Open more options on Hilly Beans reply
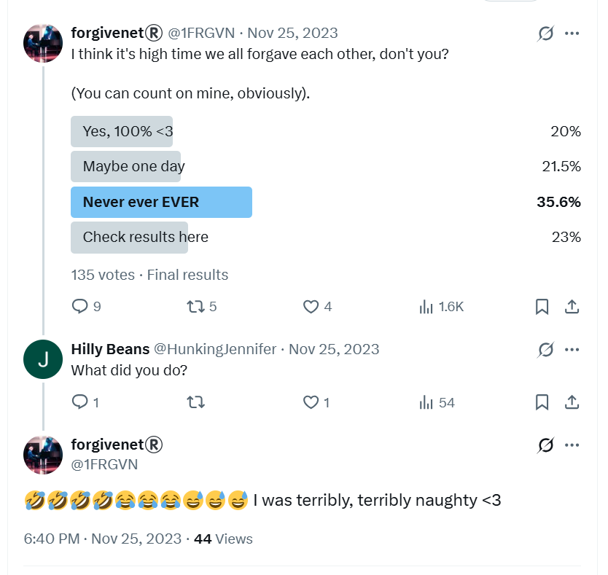Image resolution: width=608 pixels, height=575 pixels. [x=572, y=350]
